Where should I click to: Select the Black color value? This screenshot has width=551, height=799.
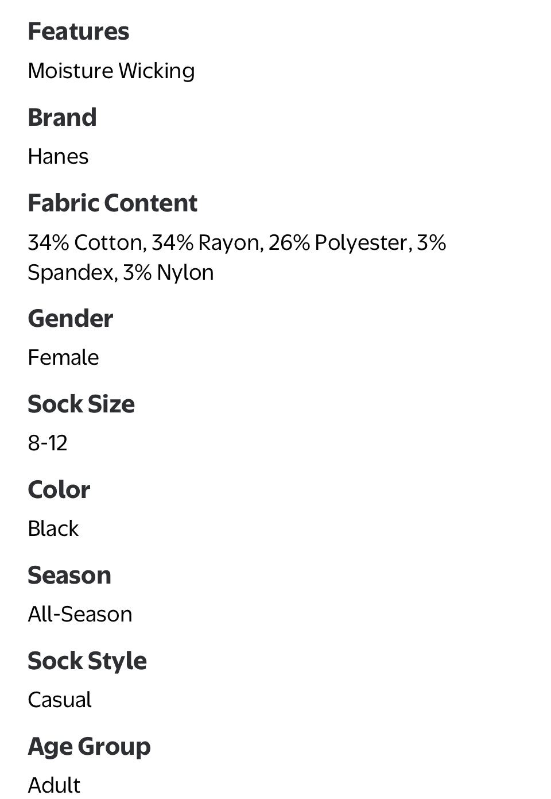tap(53, 529)
